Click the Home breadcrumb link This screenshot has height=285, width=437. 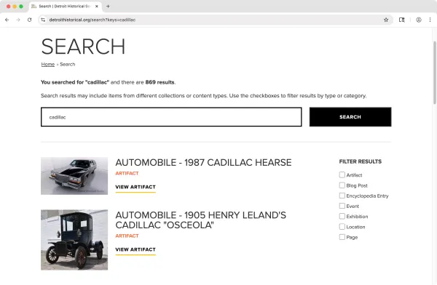[x=48, y=64]
